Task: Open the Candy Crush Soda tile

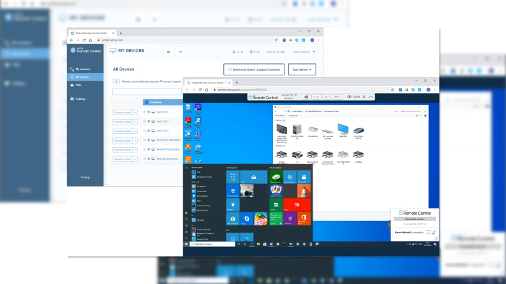Action: (260, 219)
